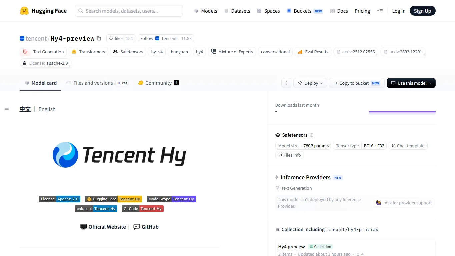Switch to Model card tab
Image resolution: width=455 pixels, height=256 pixels.
pos(41,83)
